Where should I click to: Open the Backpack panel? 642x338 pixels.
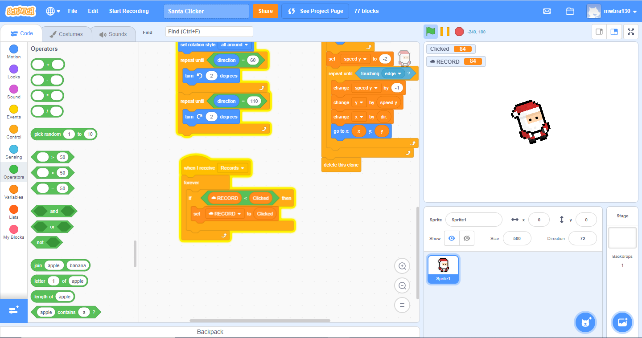point(210,332)
